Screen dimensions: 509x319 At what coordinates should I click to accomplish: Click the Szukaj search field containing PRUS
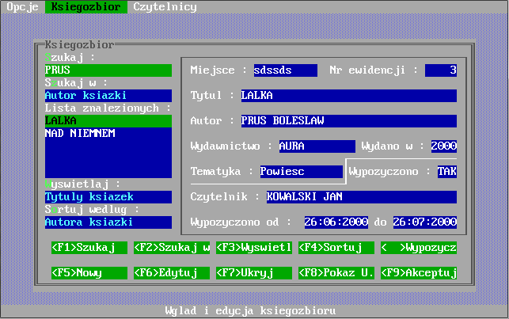(x=108, y=70)
